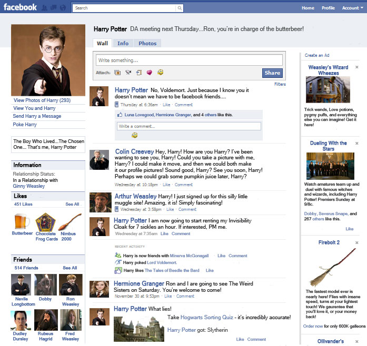Open the Hermione Granger post name link

(x=139, y=283)
